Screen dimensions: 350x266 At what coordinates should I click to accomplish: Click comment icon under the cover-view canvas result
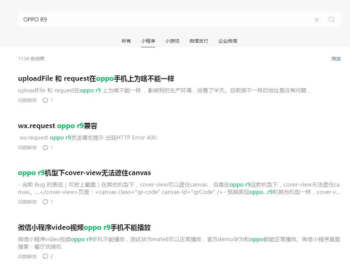pyautogui.click(x=45, y=202)
